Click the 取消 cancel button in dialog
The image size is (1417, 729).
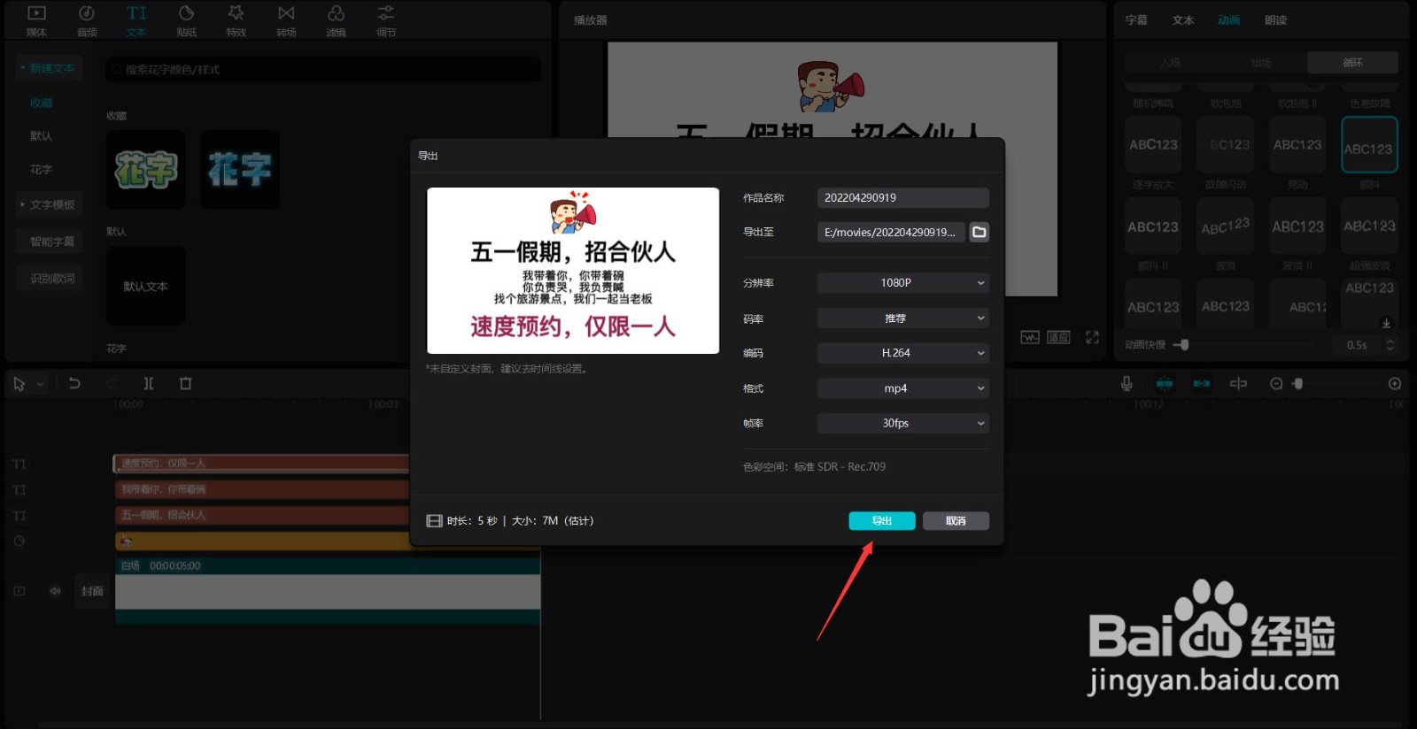[956, 521]
